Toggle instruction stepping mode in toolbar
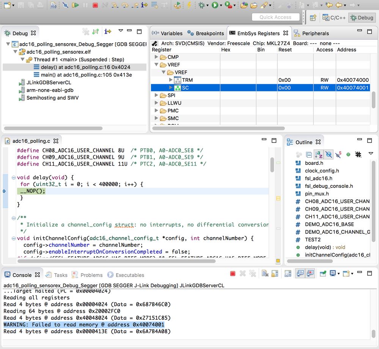This screenshot has width=379, height=349. point(144,5)
